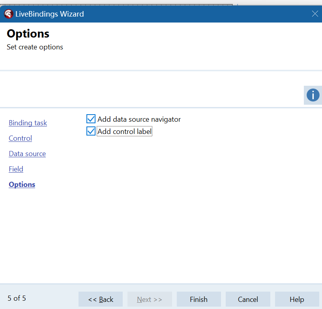
Task: Open Help for this wizard page
Action: pyautogui.click(x=297, y=299)
